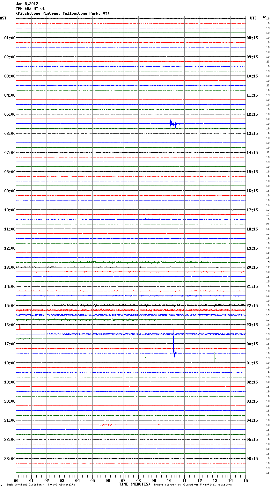
Task: Click the MST timezone label
Action: [3, 18]
